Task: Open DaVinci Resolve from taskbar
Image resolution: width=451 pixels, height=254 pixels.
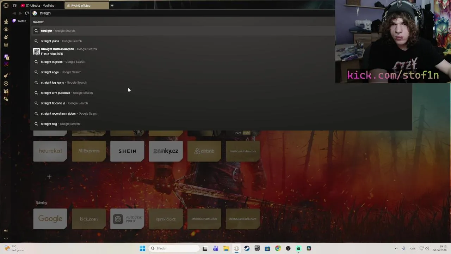Action: click(x=309, y=248)
